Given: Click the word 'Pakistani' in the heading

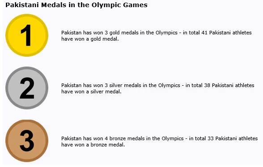Looking at the screenshot, I should pyautogui.click(x=22, y=5).
